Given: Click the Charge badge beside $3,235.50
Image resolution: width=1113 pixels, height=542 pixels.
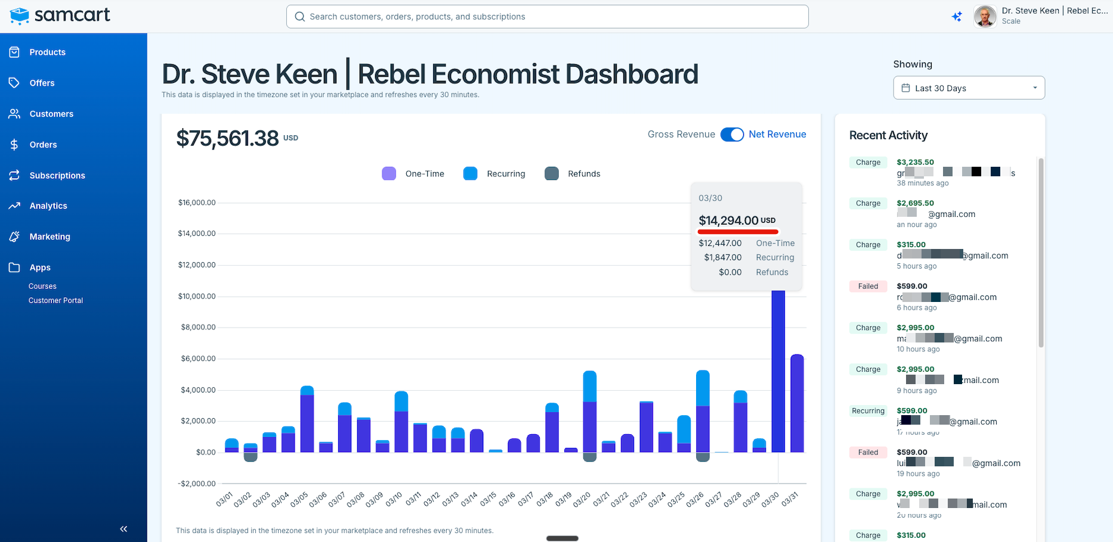Looking at the screenshot, I should point(868,163).
